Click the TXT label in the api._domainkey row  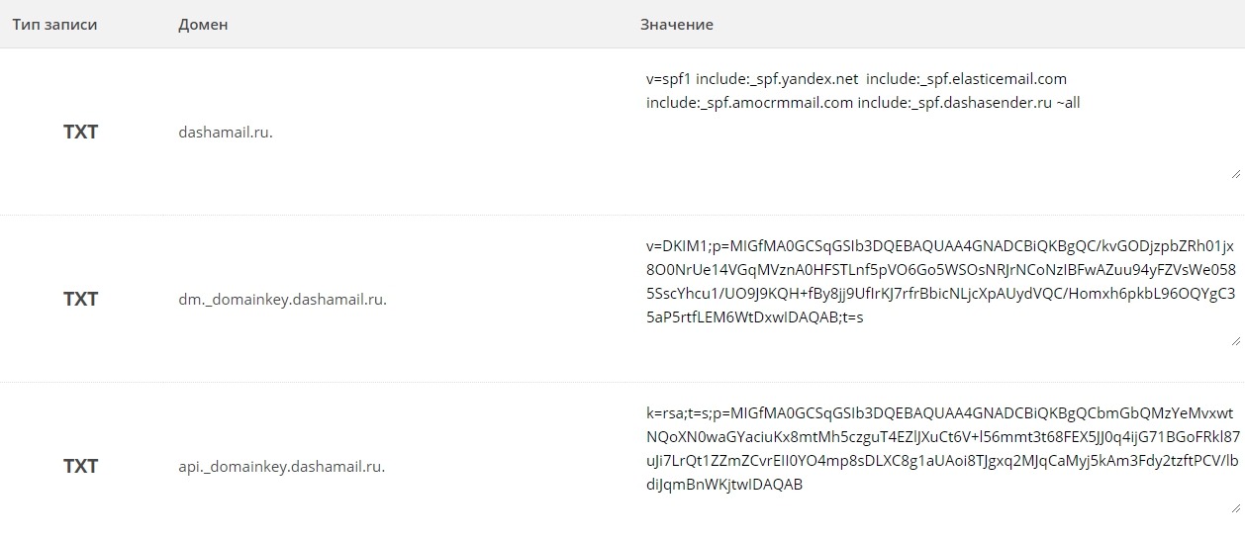click(81, 466)
